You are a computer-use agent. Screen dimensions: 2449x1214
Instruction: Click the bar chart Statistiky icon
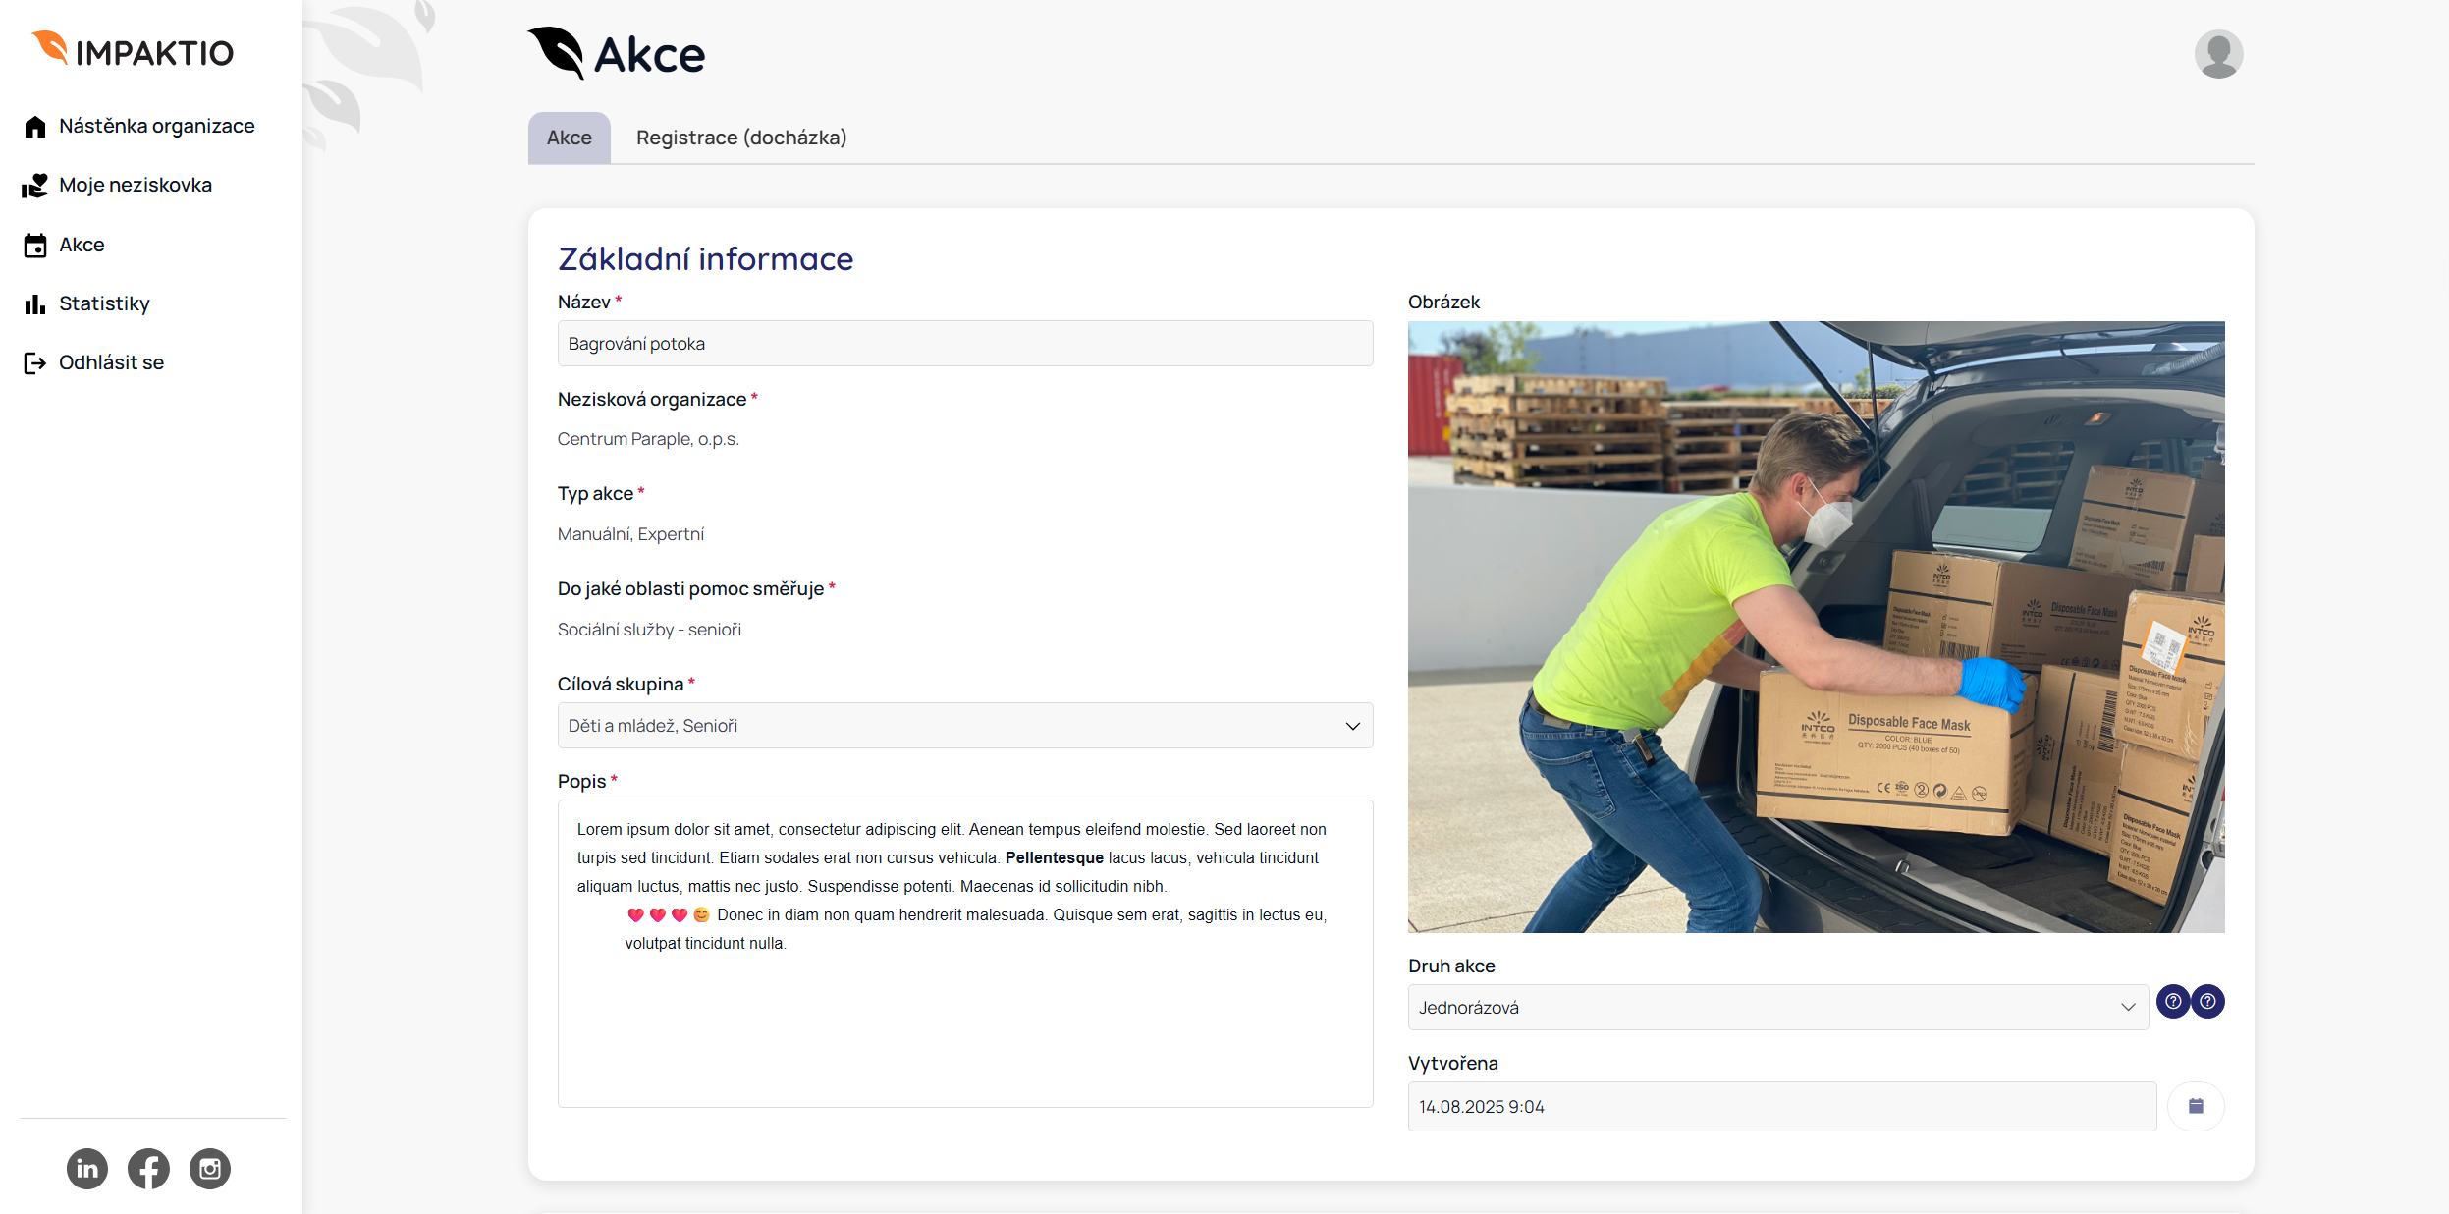(x=35, y=304)
